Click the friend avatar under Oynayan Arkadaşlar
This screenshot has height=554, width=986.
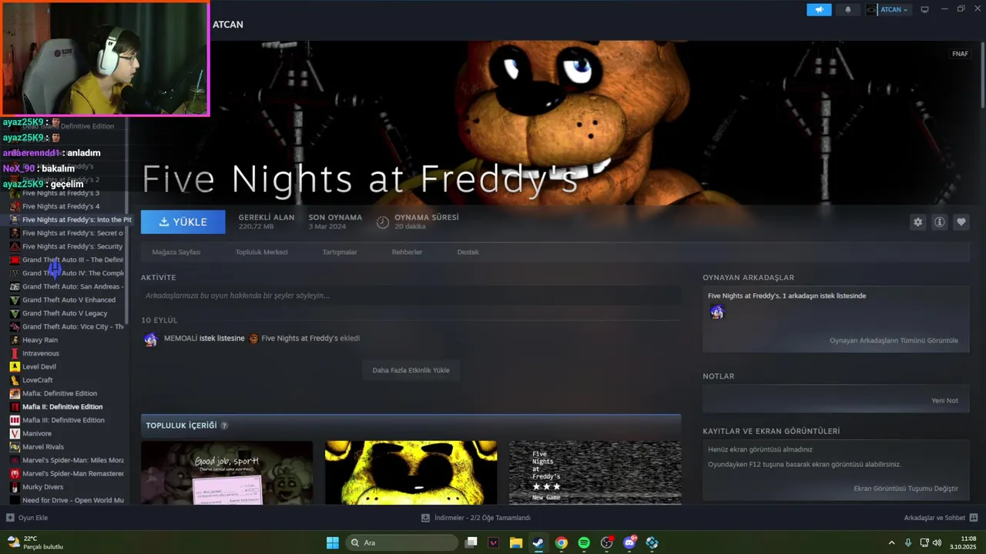click(717, 312)
